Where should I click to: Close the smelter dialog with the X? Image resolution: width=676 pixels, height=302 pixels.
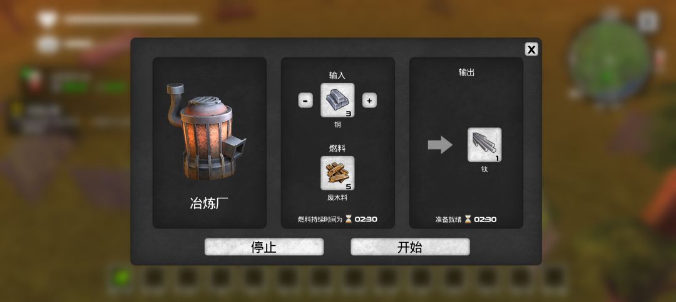click(x=531, y=49)
